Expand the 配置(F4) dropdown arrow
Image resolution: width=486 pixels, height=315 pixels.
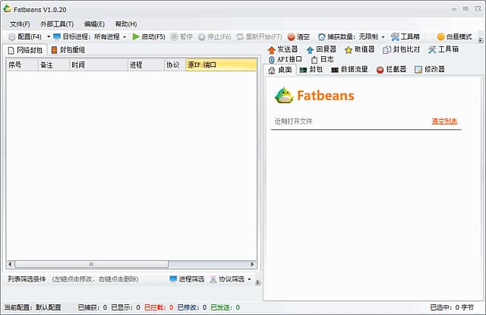[x=49, y=36]
